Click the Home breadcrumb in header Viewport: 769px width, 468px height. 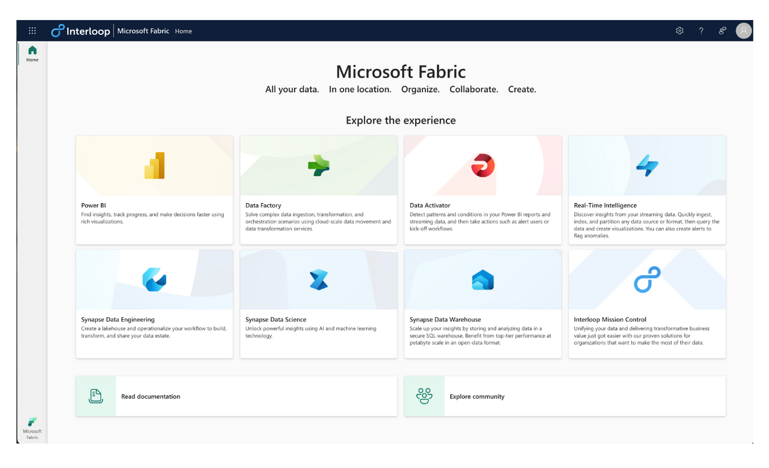[x=184, y=31]
